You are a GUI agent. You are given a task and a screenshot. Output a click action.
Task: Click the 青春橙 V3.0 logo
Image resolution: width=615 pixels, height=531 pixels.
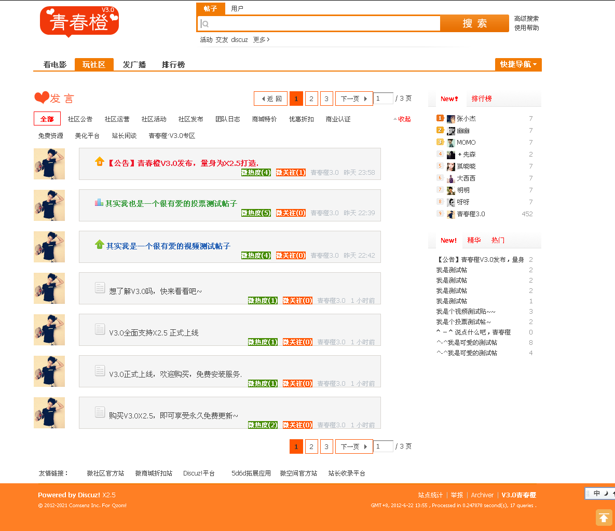coord(79,22)
